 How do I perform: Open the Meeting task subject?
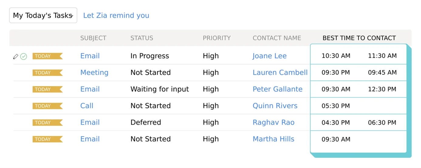pos(94,73)
